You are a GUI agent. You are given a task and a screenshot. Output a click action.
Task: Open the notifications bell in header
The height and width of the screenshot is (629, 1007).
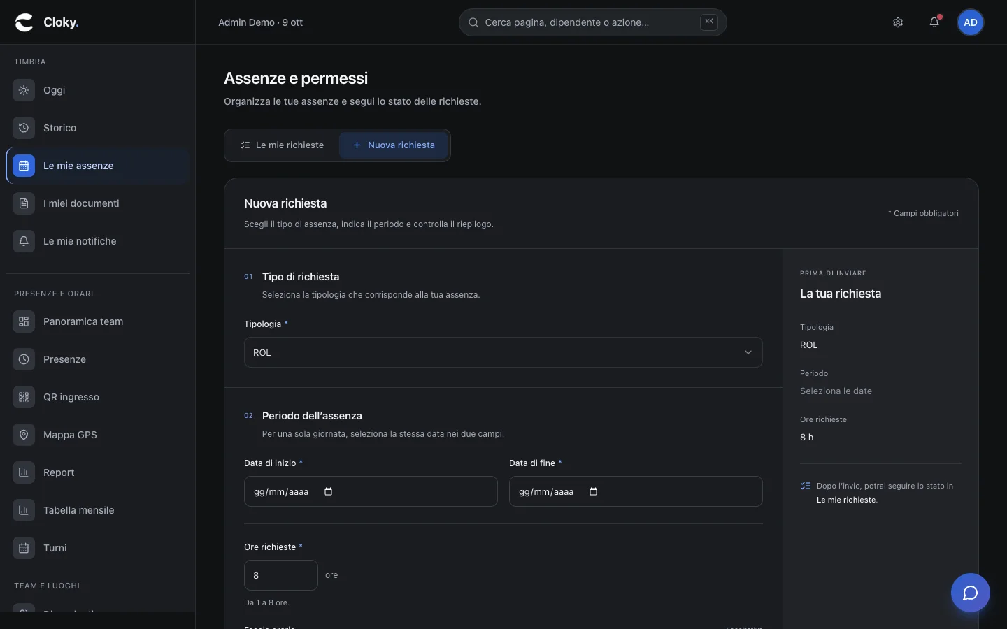pyautogui.click(x=934, y=22)
